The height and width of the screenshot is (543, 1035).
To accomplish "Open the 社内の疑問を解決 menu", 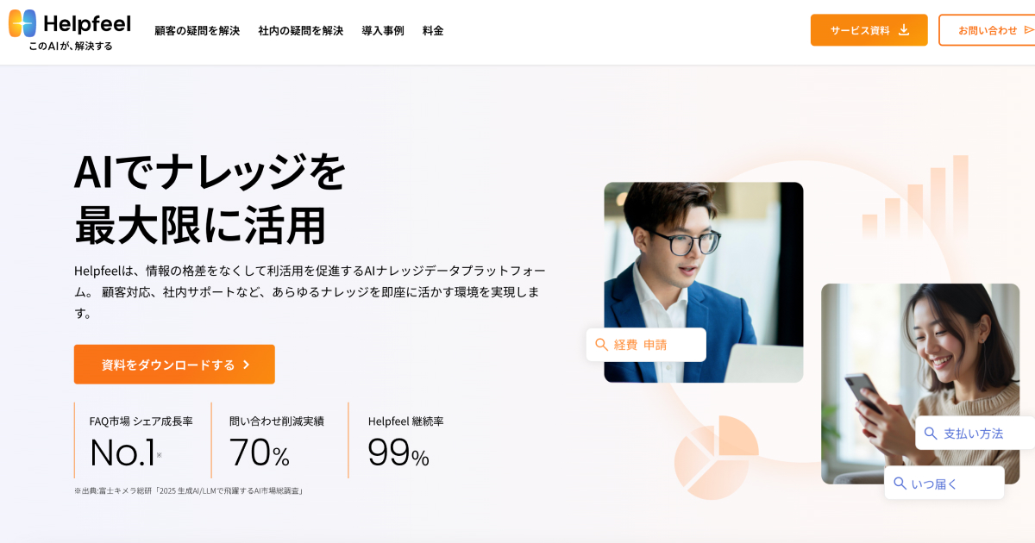I will click(301, 30).
